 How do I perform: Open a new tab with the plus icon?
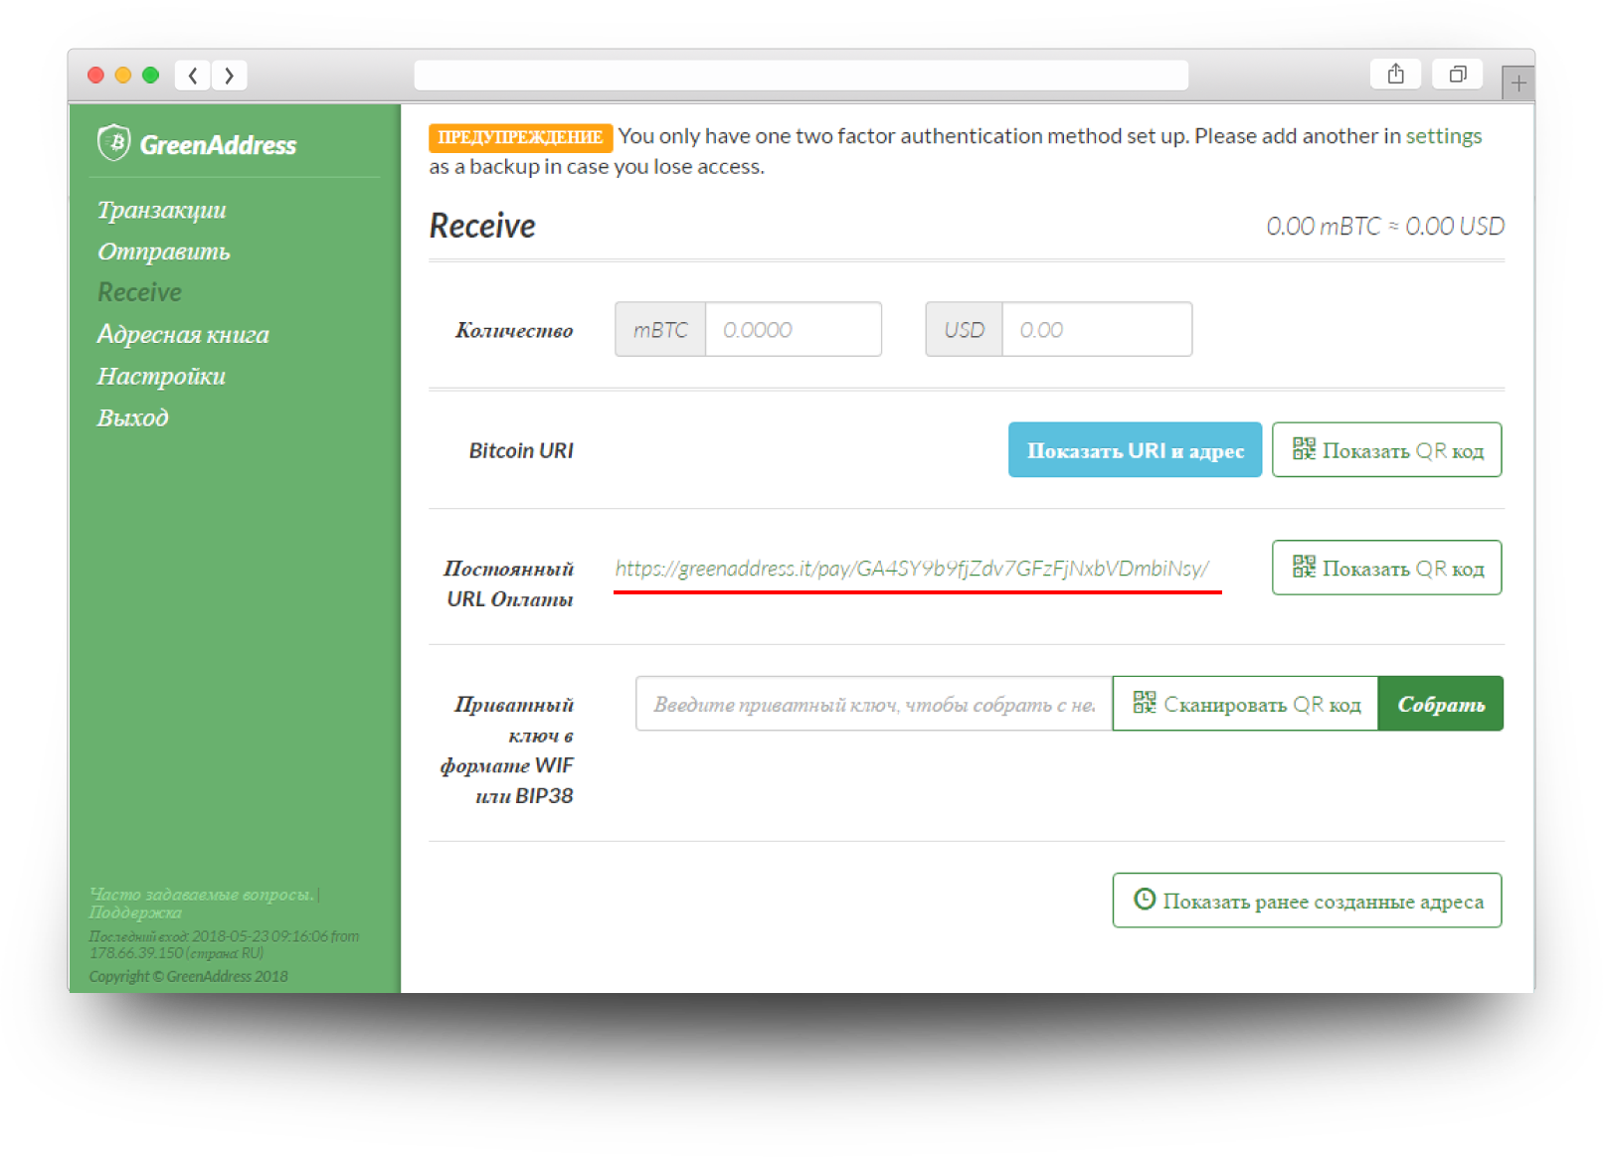1517,83
